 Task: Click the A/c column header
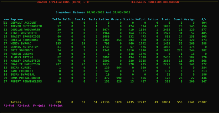(x=204, y=19)
